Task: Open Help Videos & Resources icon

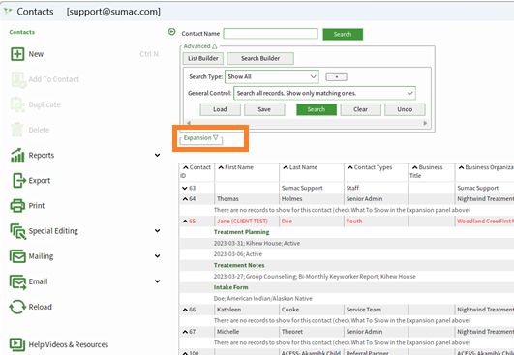Action: pos(17,344)
